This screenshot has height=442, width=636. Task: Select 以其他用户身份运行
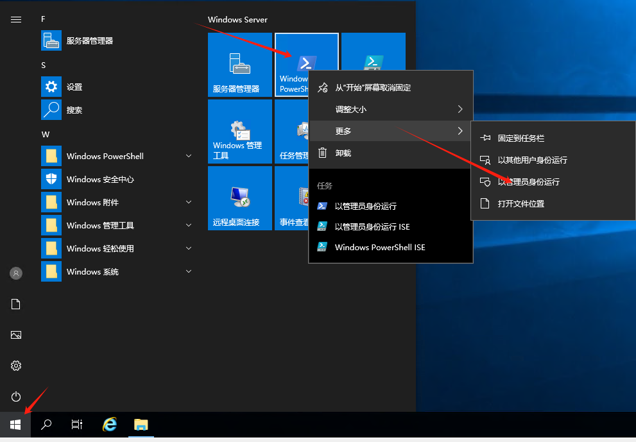553,160
